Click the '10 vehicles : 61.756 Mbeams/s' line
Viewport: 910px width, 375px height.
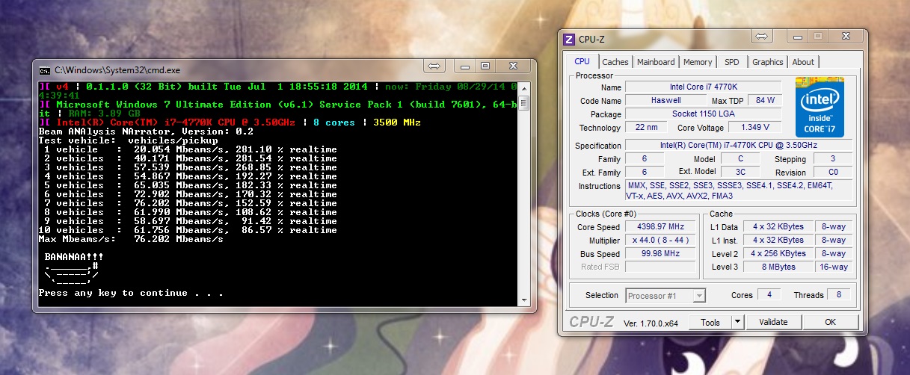tap(188, 230)
